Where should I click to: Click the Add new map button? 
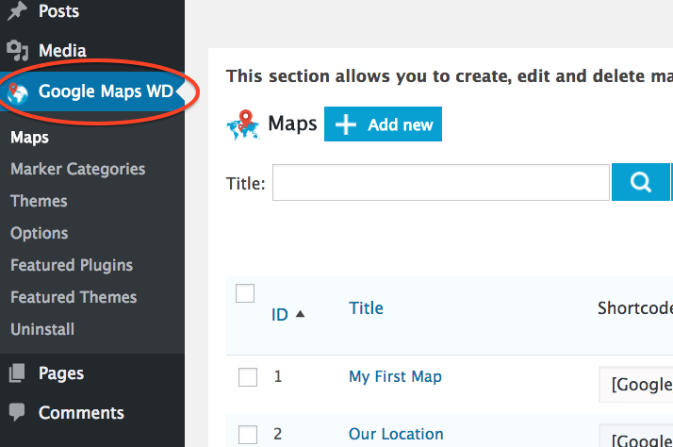383,124
